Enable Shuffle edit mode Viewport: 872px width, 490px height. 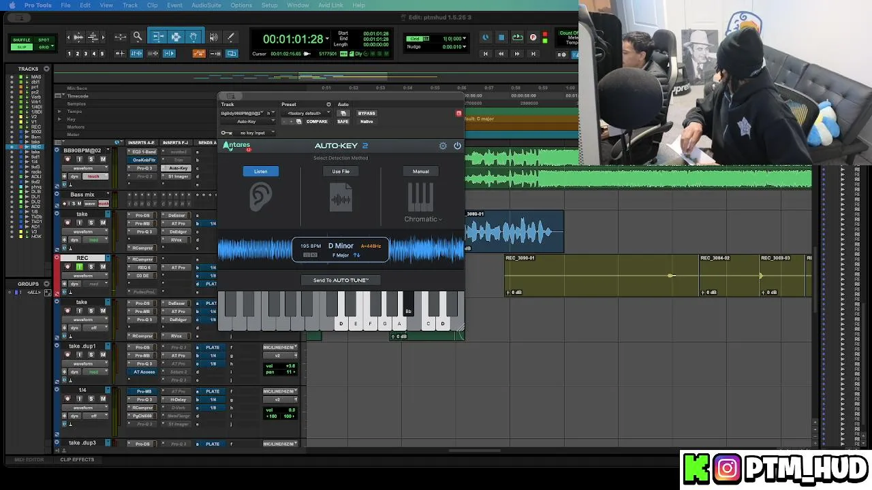click(22, 40)
